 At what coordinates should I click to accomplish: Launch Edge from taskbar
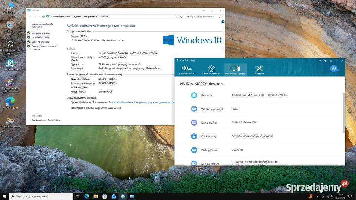86,196
